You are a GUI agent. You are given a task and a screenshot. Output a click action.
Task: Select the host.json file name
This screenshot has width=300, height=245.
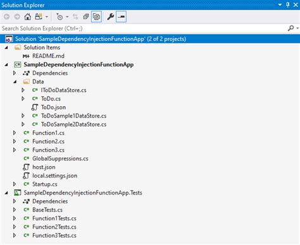pyautogui.click(x=44, y=167)
